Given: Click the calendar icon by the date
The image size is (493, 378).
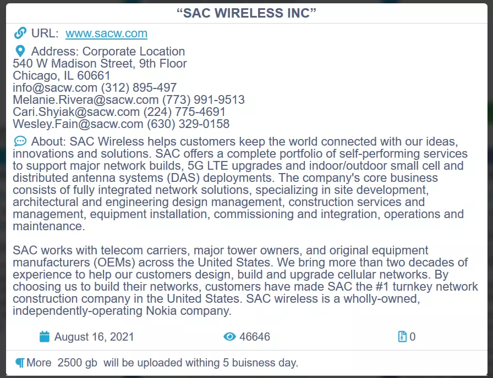Looking at the screenshot, I should (x=45, y=337).
